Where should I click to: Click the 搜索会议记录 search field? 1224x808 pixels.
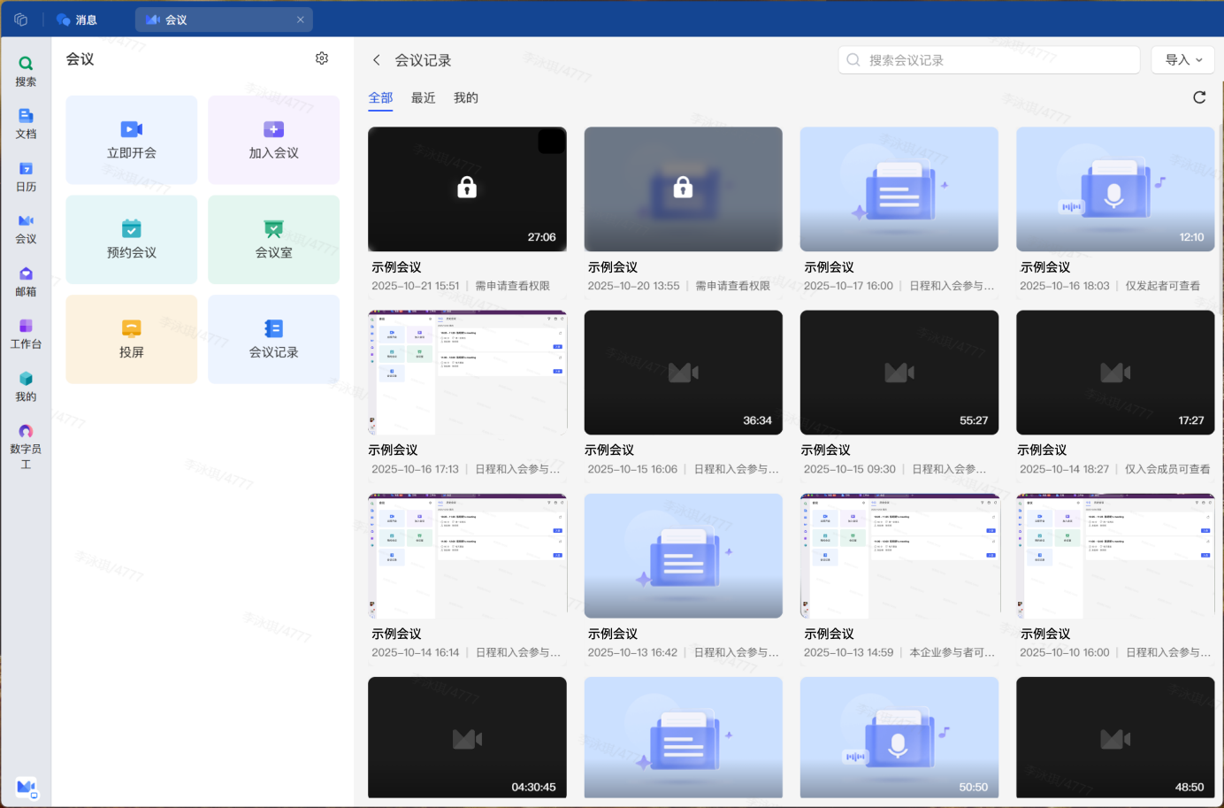pyautogui.click(x=989, y=60)
